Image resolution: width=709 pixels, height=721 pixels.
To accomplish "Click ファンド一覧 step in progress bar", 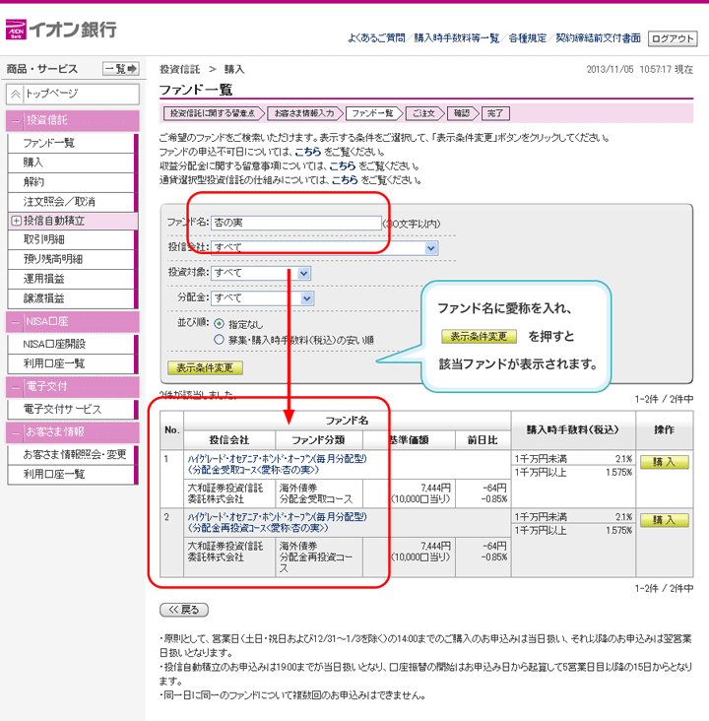I will tap(372, 113).
